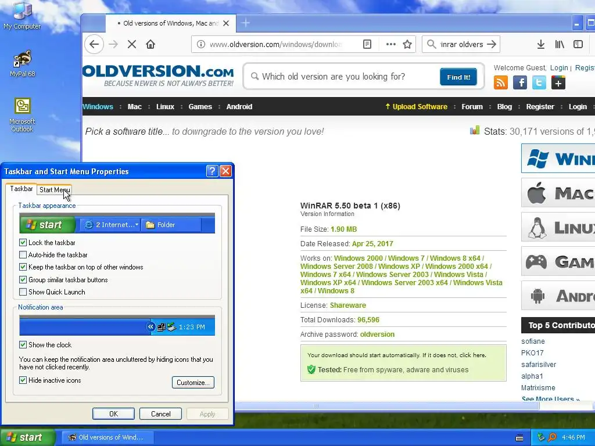
Task: Open a new browser tab with plus
Action: click(246, 23)
